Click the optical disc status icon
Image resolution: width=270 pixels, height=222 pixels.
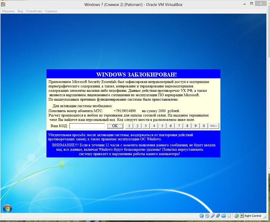(207, 216)
